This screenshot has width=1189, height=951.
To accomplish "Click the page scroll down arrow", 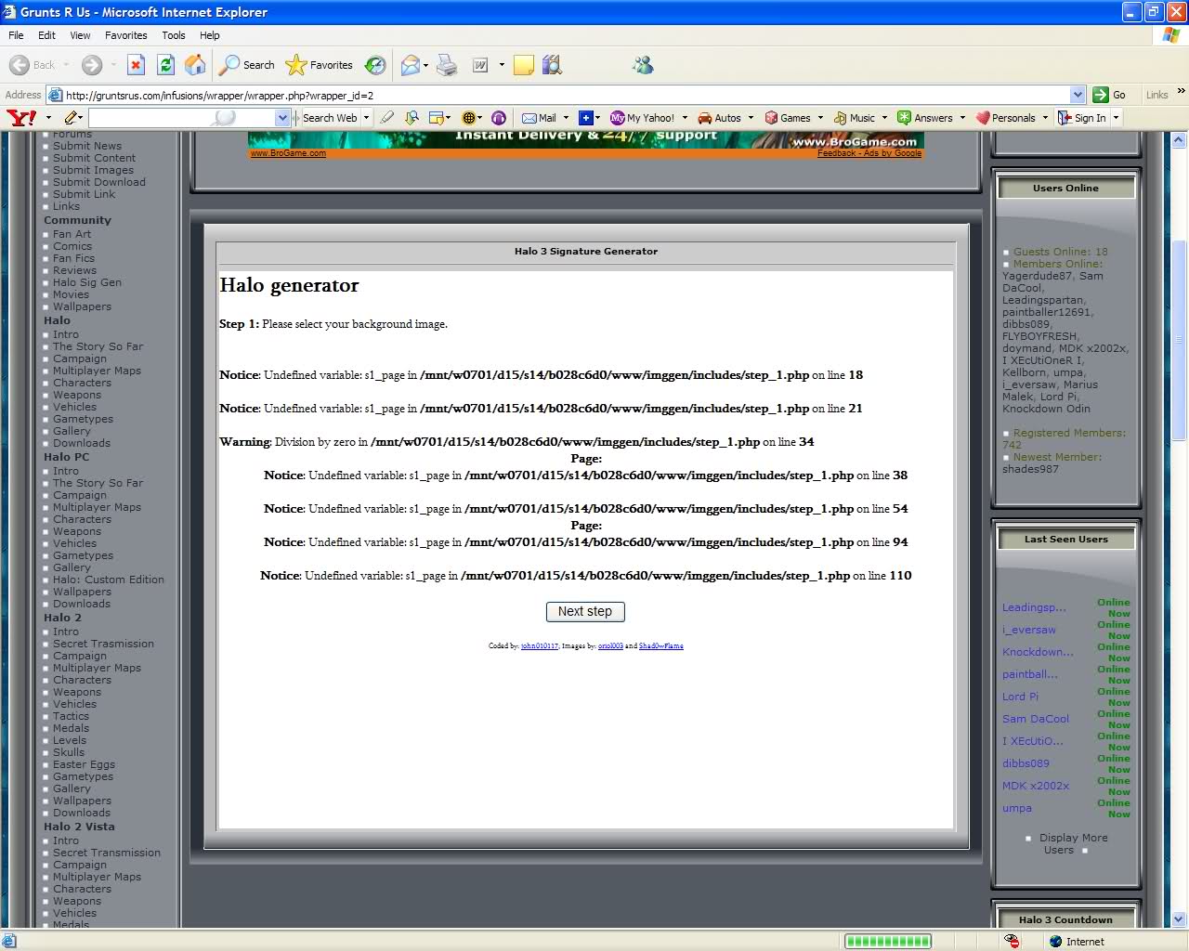I will [x=1179, y=919].
